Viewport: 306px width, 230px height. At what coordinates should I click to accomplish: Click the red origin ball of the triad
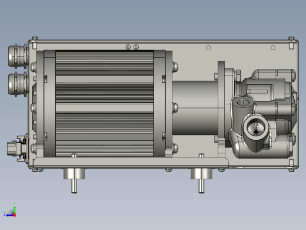[x=15, y=215]
